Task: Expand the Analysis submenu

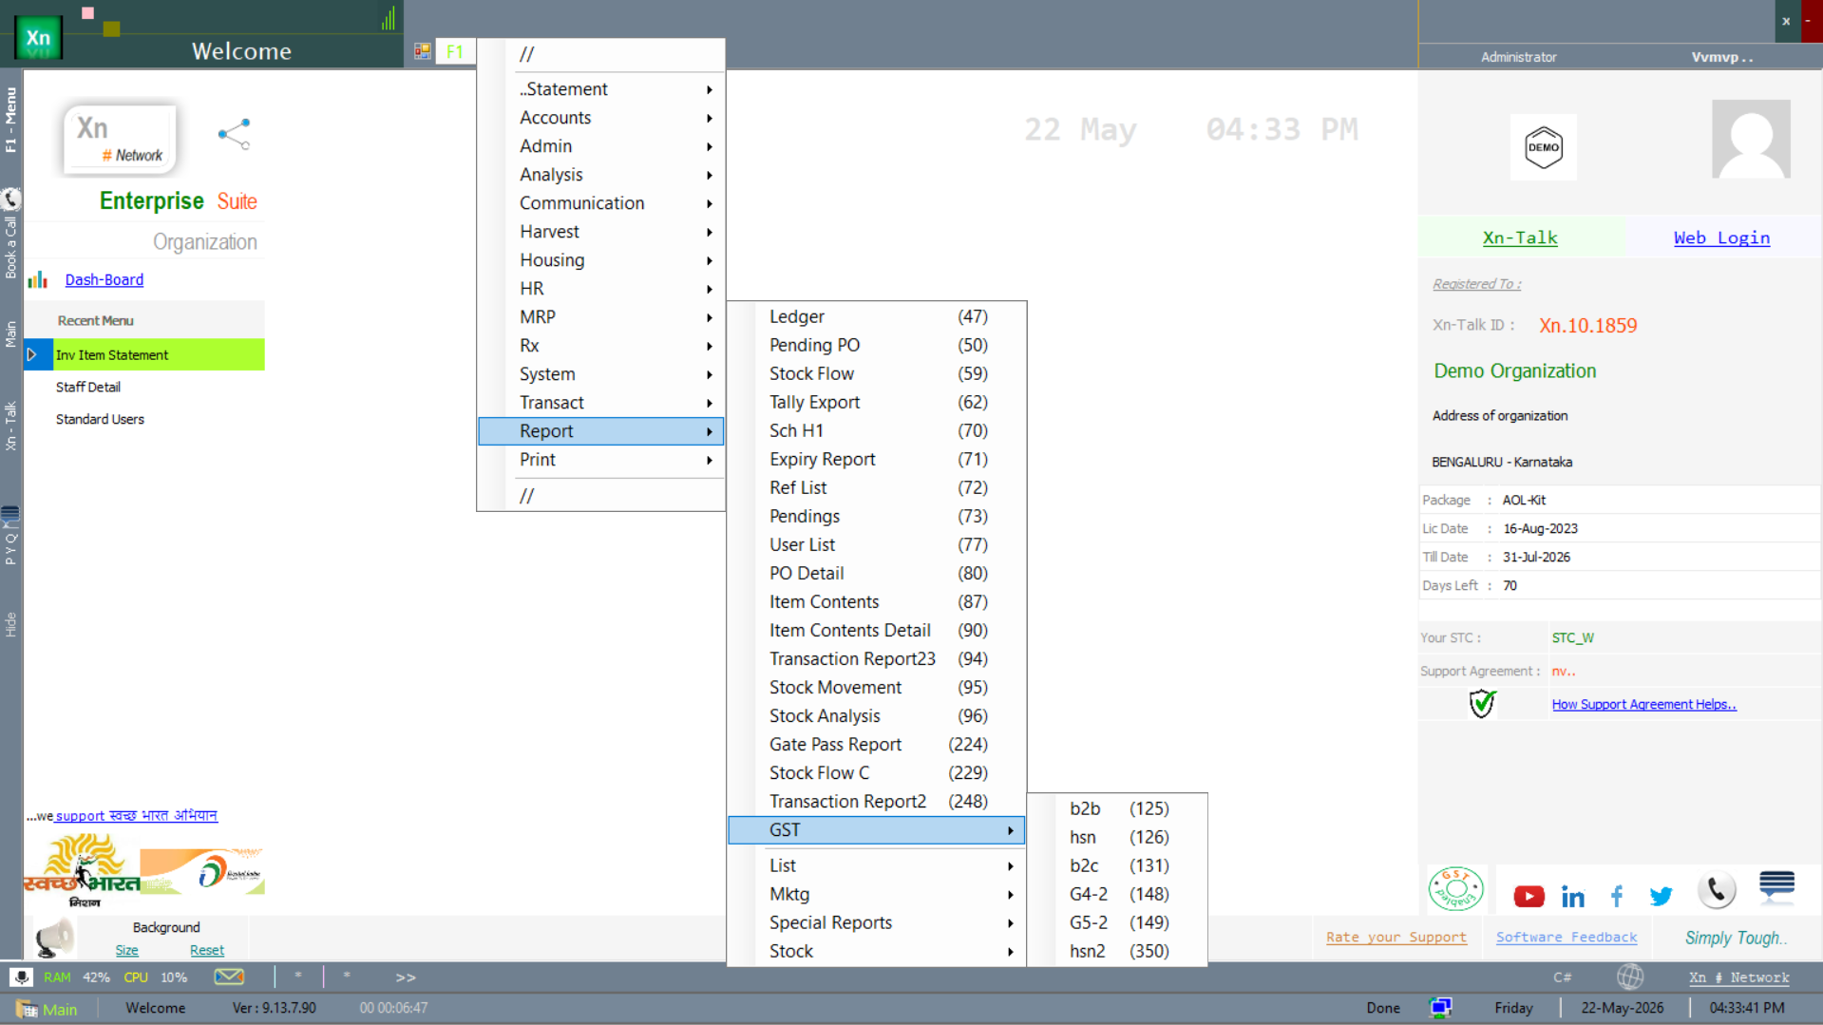Action: coord(601,174)
